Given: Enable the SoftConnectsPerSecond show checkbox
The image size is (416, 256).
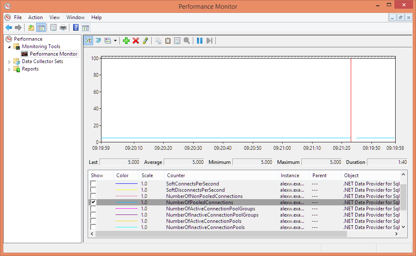Looking at the screenshot, I should pos(93,184).
